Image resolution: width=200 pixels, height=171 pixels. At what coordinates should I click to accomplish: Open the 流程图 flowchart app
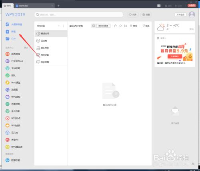click(x=12, y=90)
